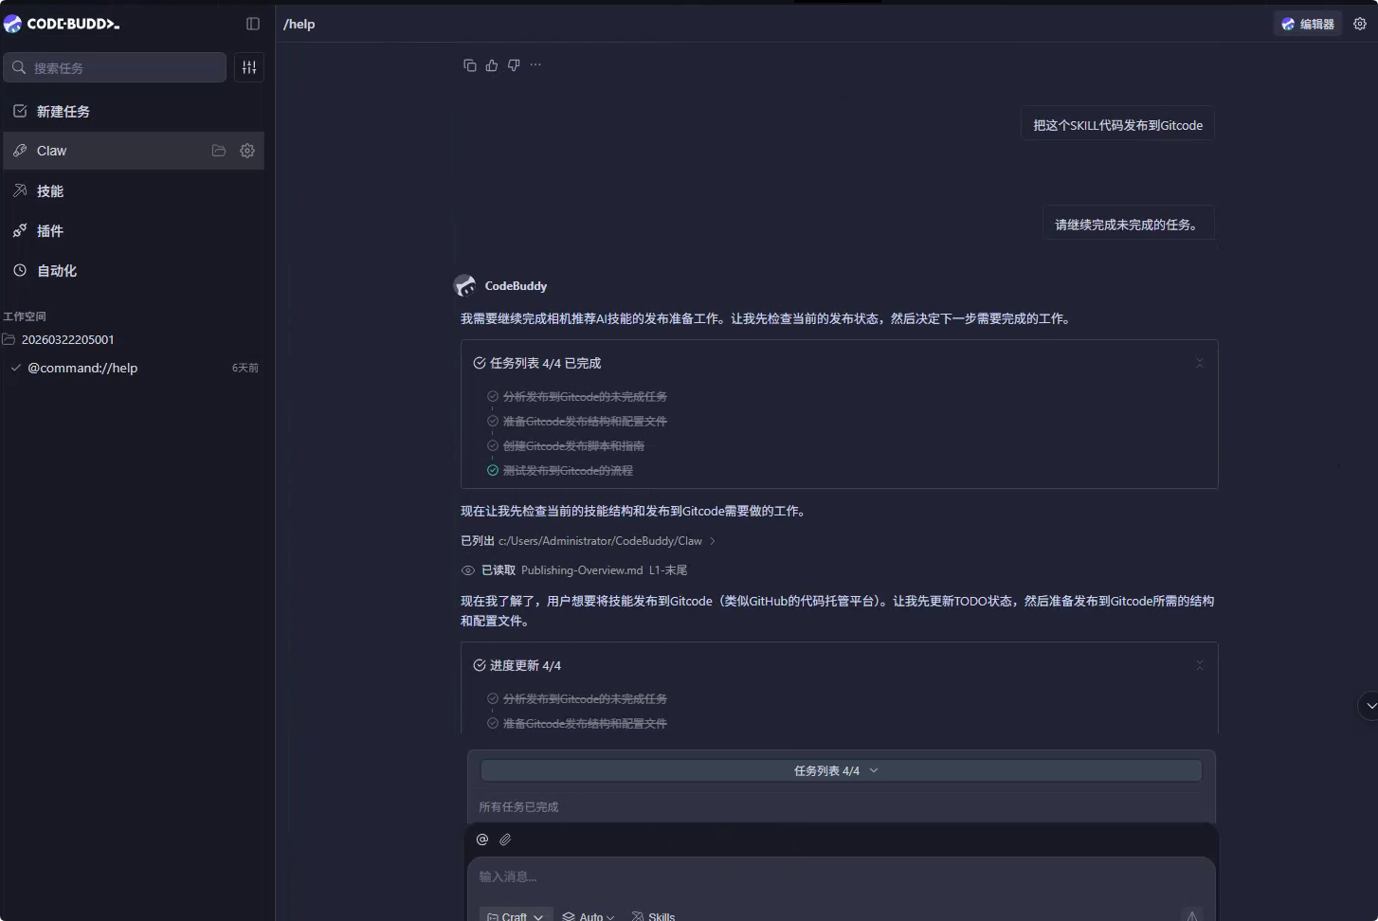Click the send message arrow button
Viewport: 1378px width, 921px height.
click(1192, 914)
